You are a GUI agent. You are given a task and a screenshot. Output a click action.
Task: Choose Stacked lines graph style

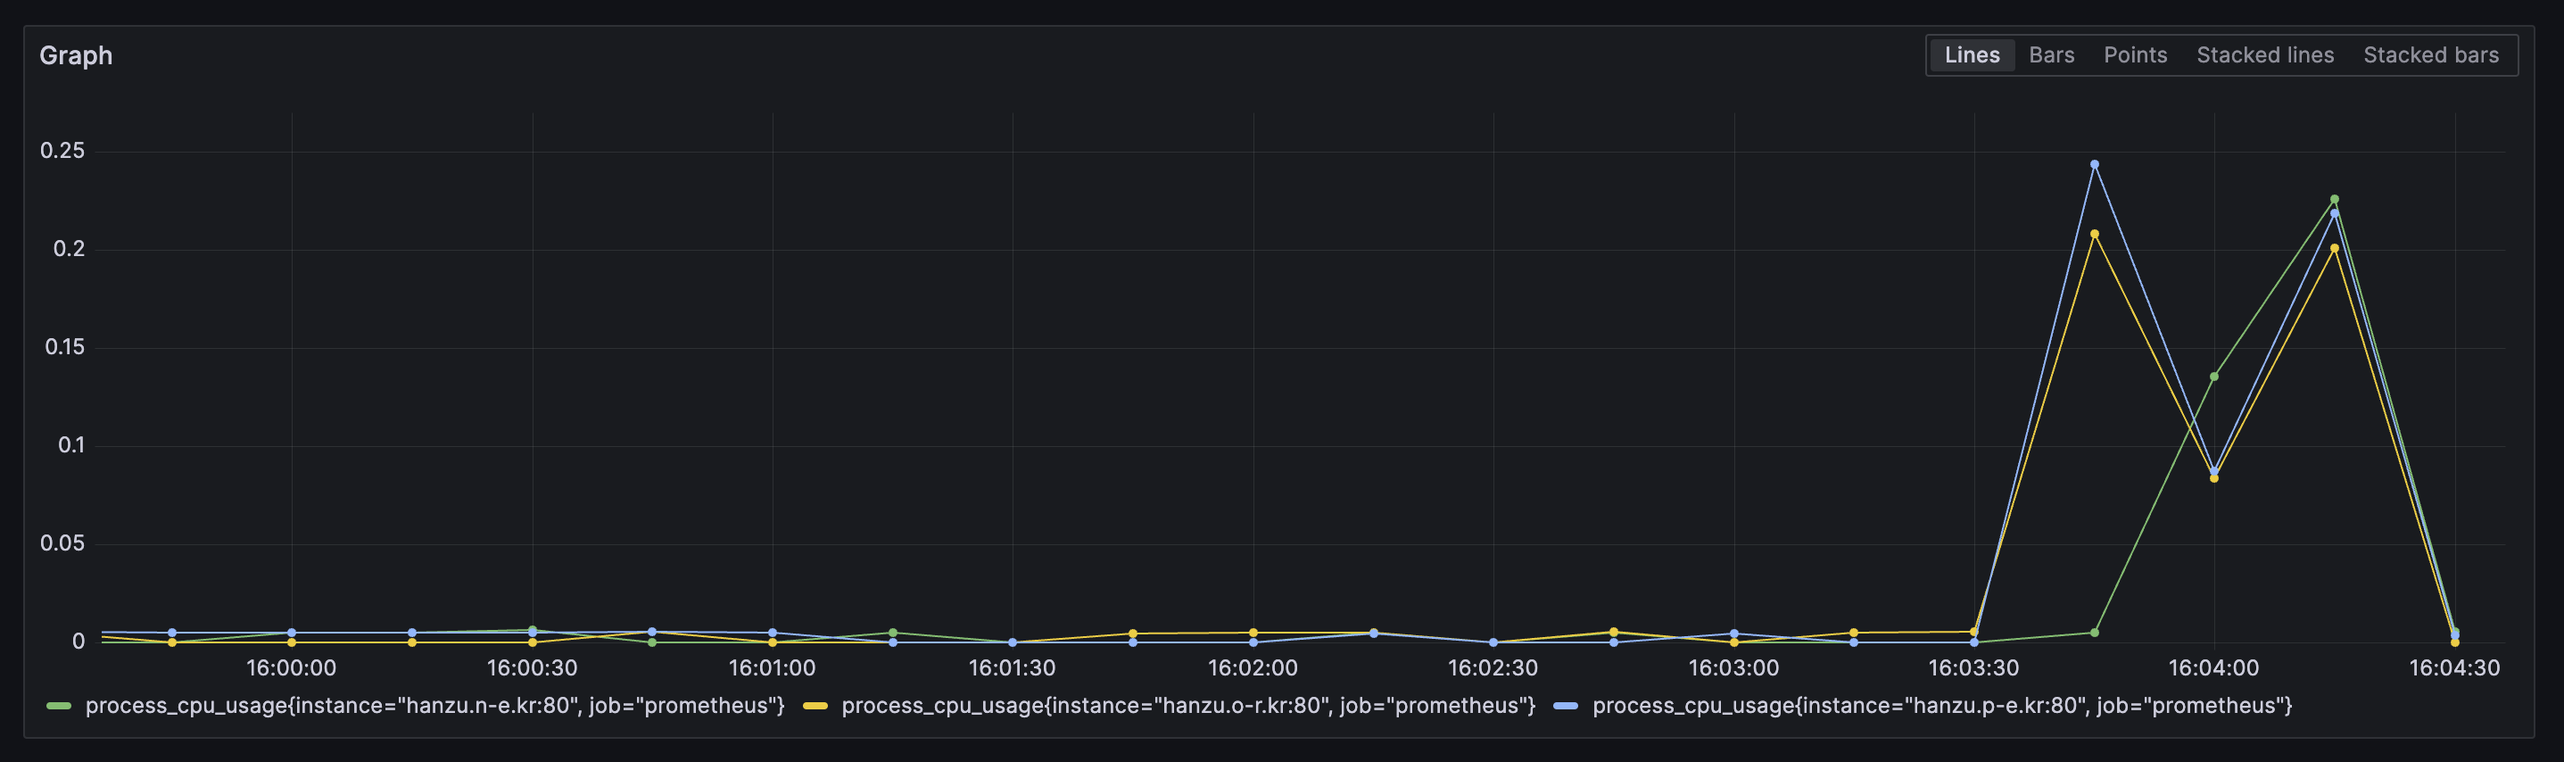point(2264,54)
